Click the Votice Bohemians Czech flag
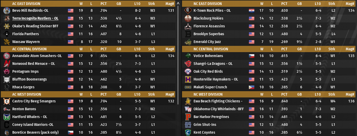This screenshot has height=136, width=357. 251,56
